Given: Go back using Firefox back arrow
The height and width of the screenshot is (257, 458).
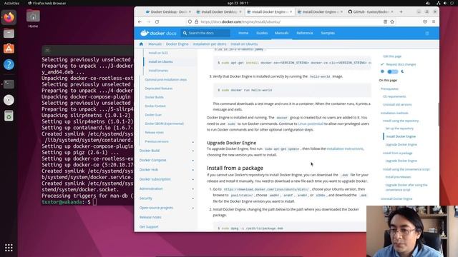Looking at the screenshot, I should tap(140, 22).
